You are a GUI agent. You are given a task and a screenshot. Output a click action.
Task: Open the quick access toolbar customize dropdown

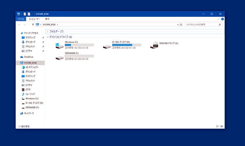32,14
